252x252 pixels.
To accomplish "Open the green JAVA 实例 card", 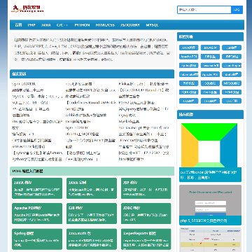I will 92,188.
